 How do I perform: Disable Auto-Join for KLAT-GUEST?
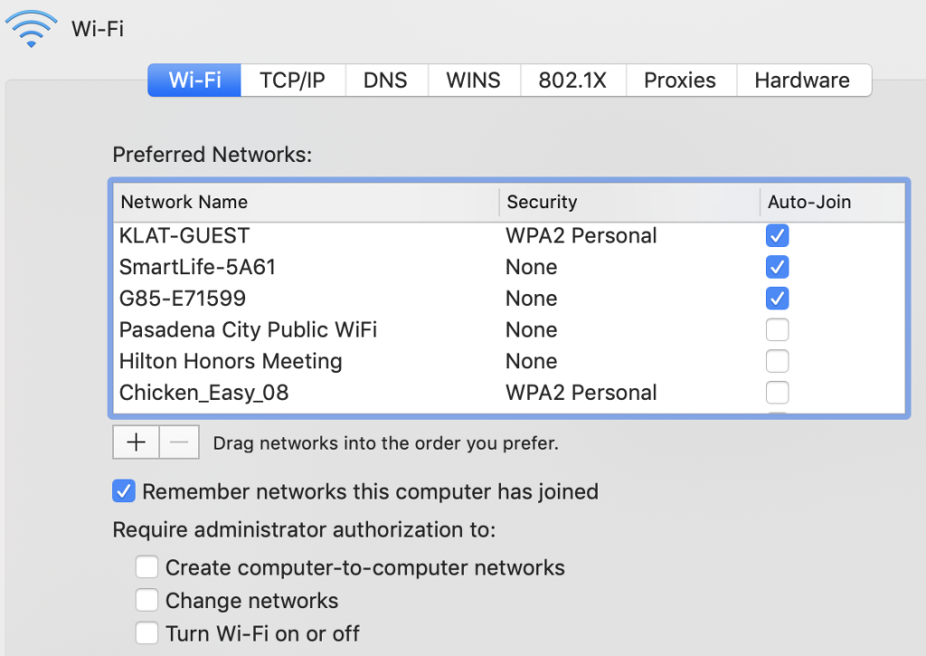coord(777,235)
